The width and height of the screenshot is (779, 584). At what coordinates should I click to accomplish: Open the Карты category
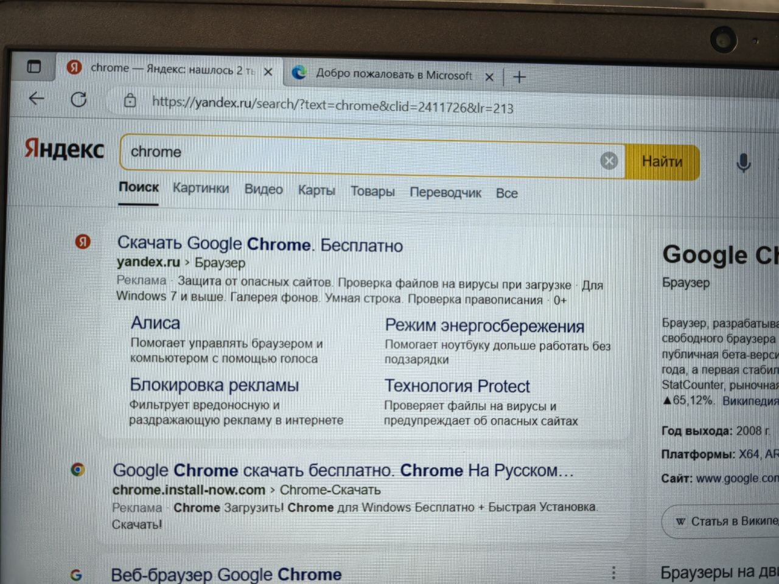tap(316, 190)
